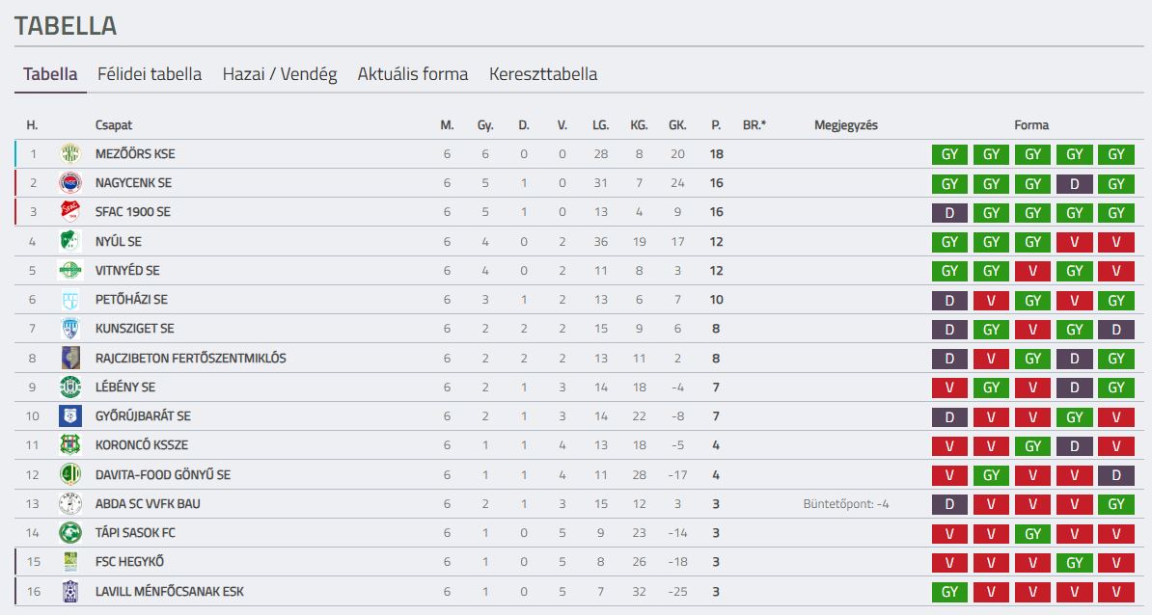This screenshot has width=1152, height=615.
Task: Open the Vitnyéd SE team link
Action: click(127, 270)
